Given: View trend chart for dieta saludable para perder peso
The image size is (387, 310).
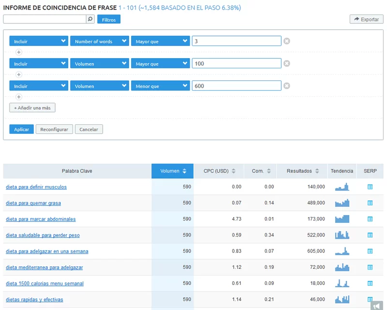Looking at the screenshot, I should point(342,235).
